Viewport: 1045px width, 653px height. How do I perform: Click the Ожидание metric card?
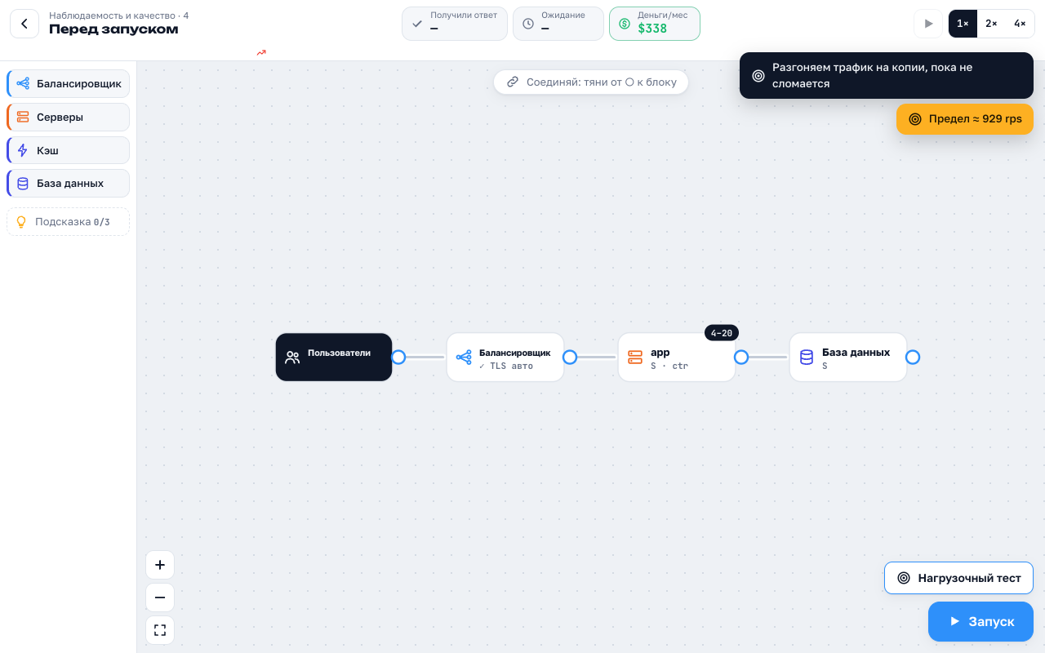[558, 24]
